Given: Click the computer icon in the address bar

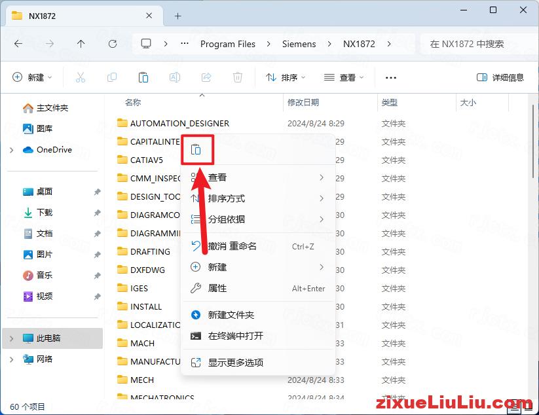Looking at the screenshot, I should coord(145,44).
